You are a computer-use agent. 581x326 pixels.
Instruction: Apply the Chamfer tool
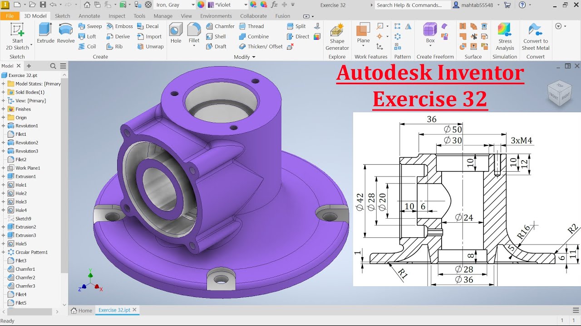tap(220, 26)
